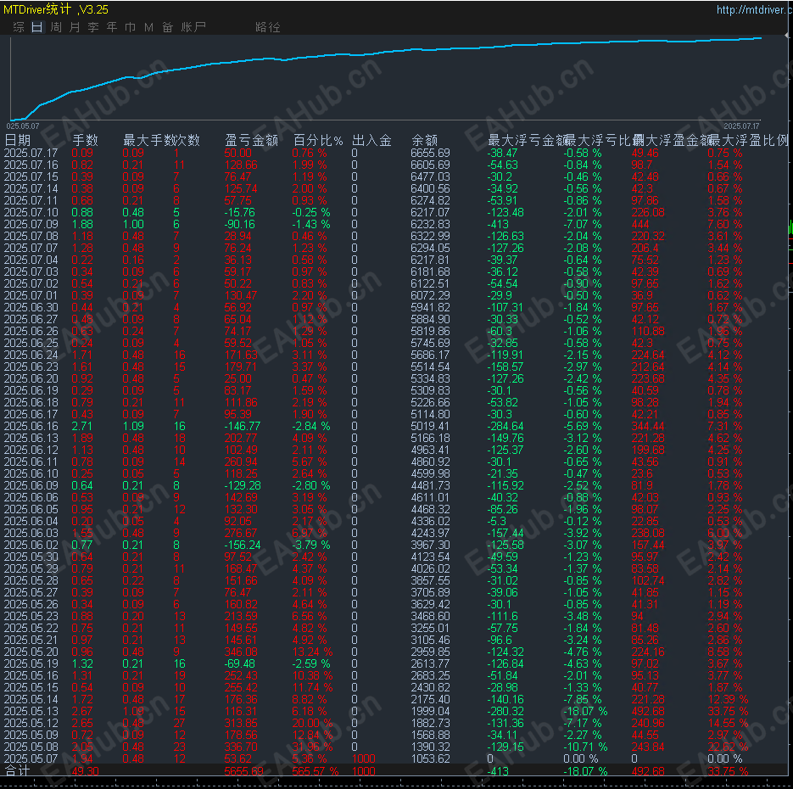793x789 pixels.
Task: Click the 路径 path button
Action: coord(267,27)
